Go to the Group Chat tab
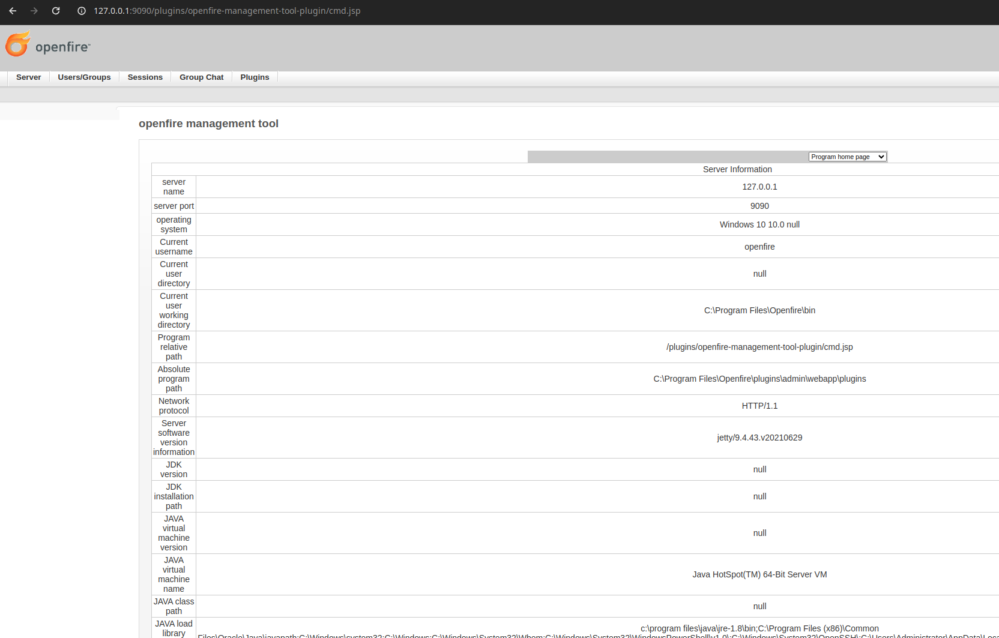 point(202,77)
